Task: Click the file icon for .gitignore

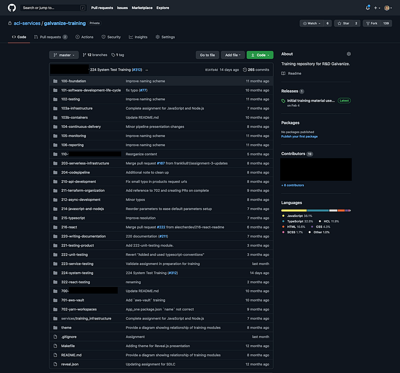Action: [x=55, y=337]
